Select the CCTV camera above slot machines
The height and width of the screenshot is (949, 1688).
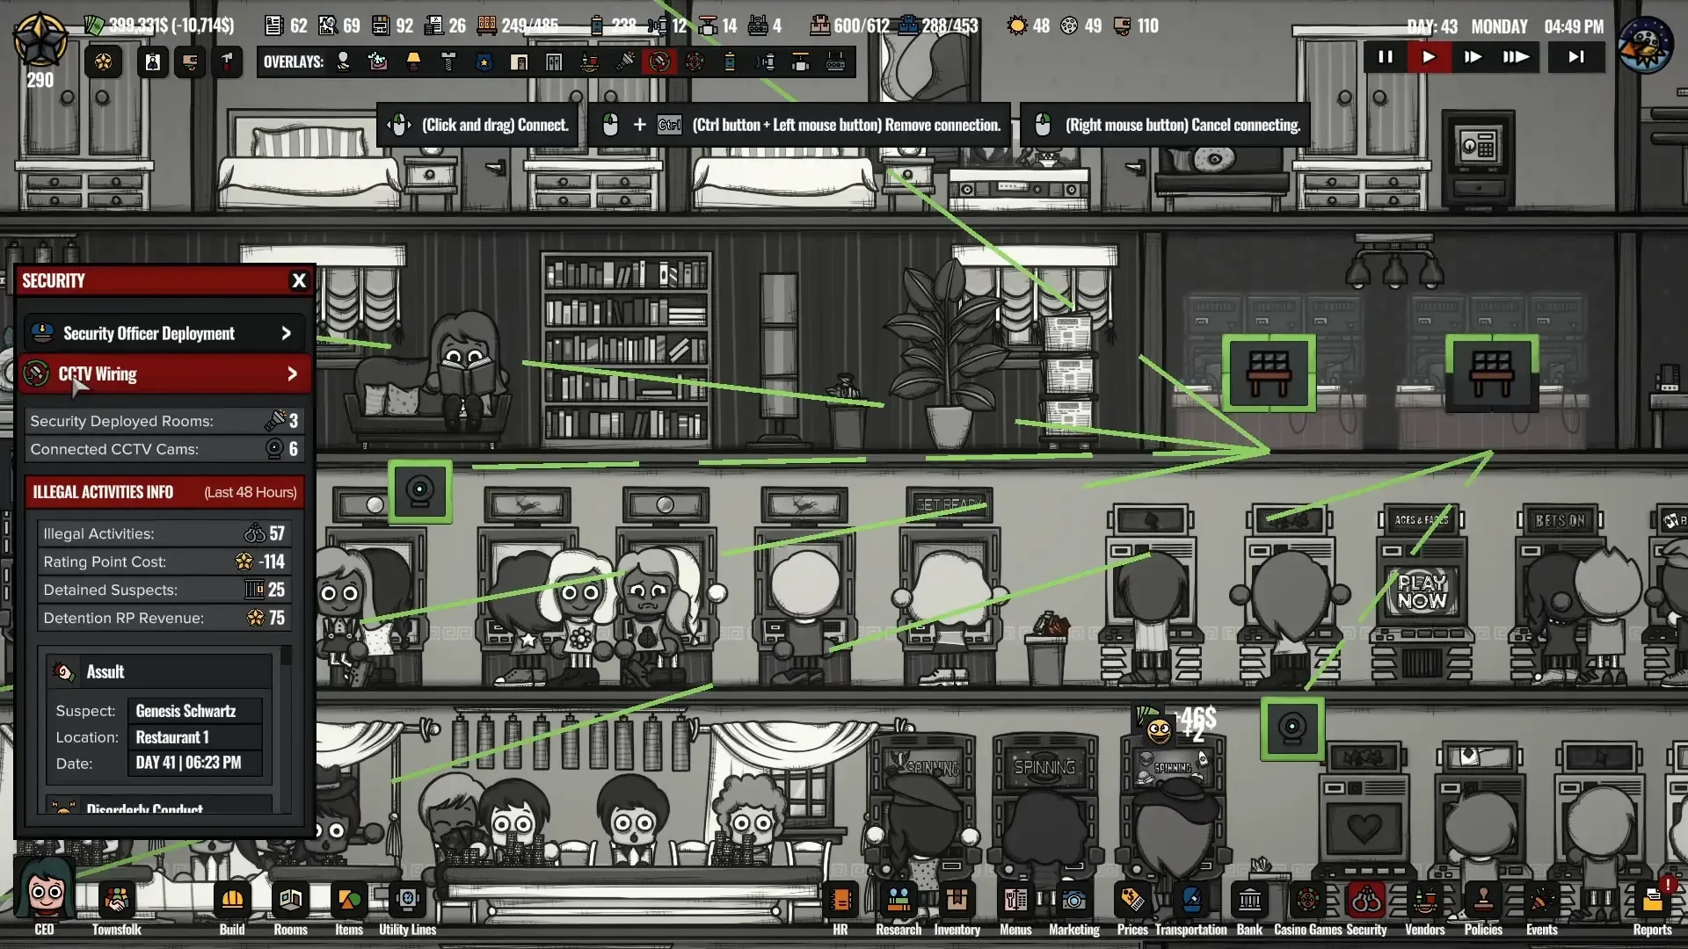pyautogui.click(x=419, y=490)
